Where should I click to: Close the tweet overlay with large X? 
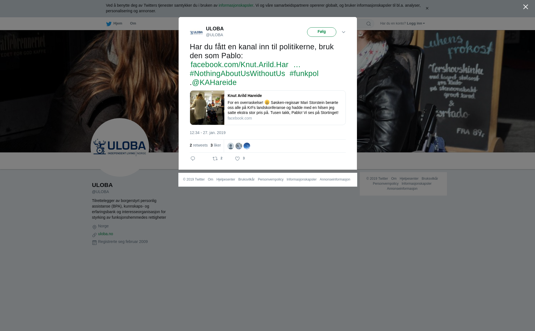pos(526,7)
